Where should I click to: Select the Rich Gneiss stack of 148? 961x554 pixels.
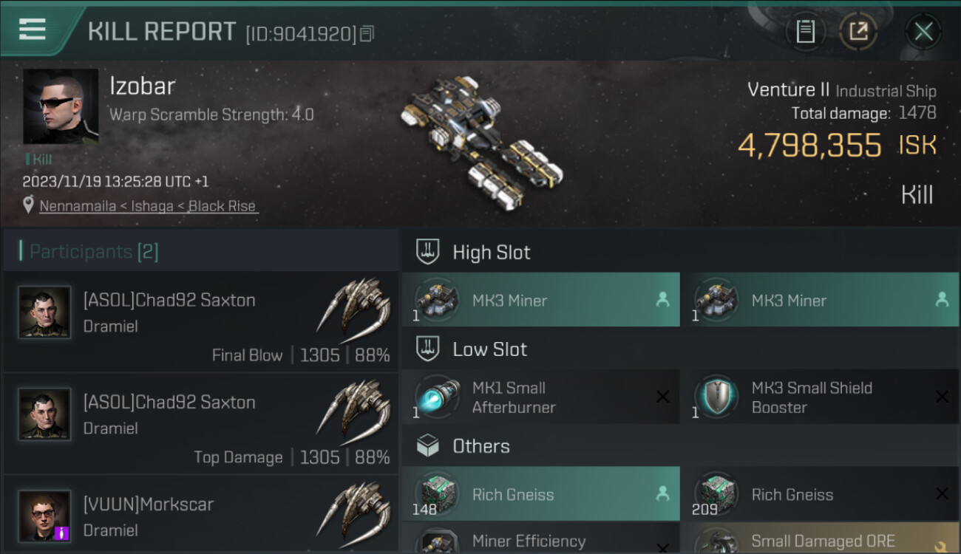(540, 494)
